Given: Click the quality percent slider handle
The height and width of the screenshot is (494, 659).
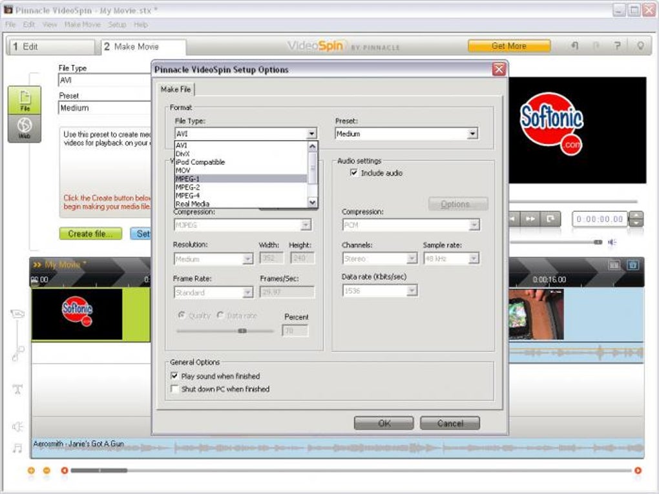Looking at the screenshot, I should (242, 331).
